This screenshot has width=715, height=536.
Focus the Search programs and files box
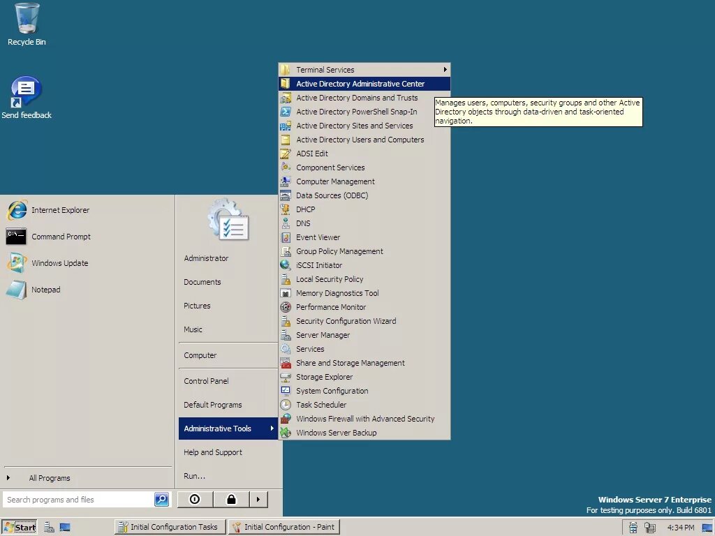click(78, 500)
